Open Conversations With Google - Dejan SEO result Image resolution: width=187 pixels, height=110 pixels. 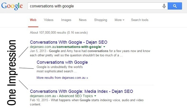pyautogui.click(x=69, y=42)
